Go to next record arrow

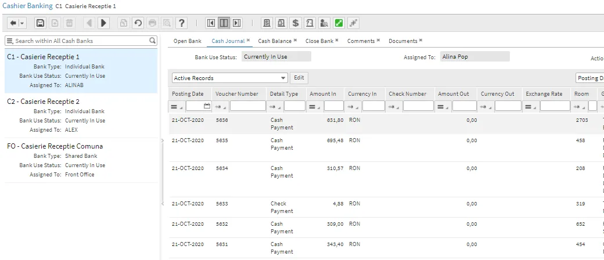103,23
